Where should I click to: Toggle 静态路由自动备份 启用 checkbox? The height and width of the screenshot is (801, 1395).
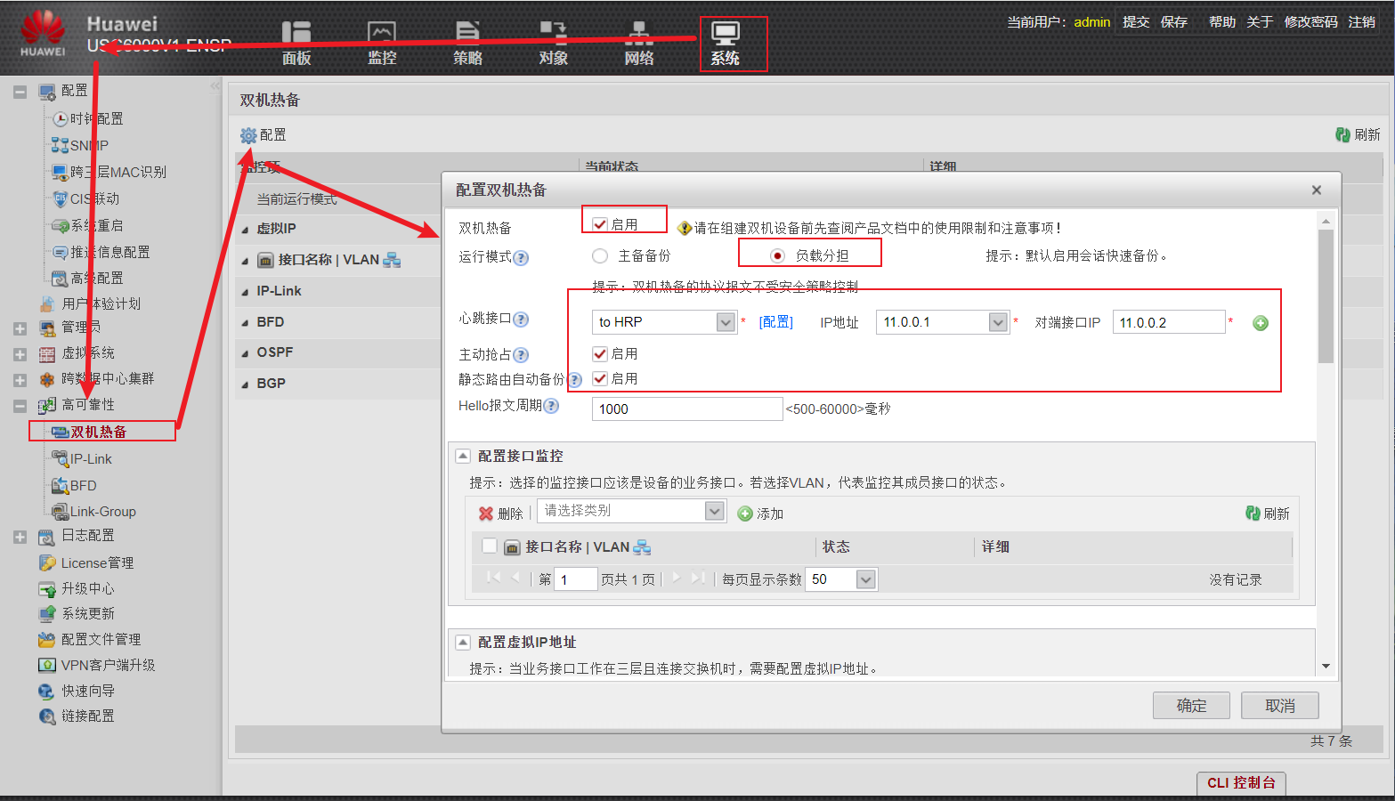(x=600, y=378)
